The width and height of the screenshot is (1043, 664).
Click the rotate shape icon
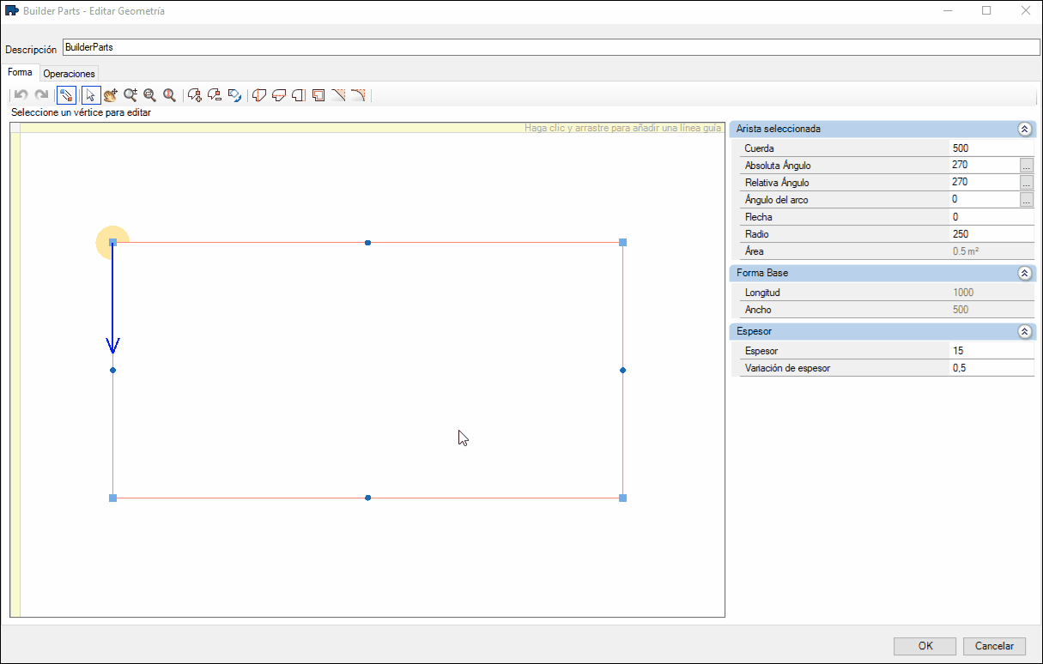(x=234, y=95)
